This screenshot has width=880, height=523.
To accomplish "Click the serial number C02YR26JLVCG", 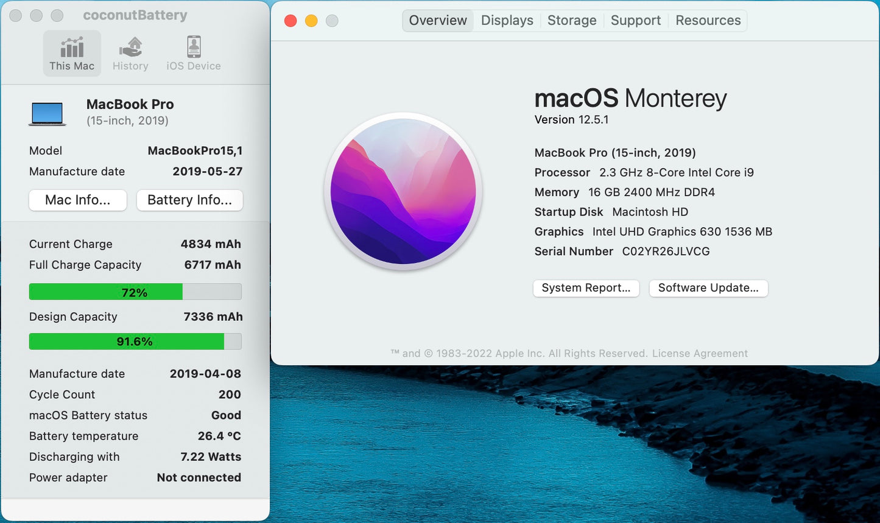I will click(666, 251).
